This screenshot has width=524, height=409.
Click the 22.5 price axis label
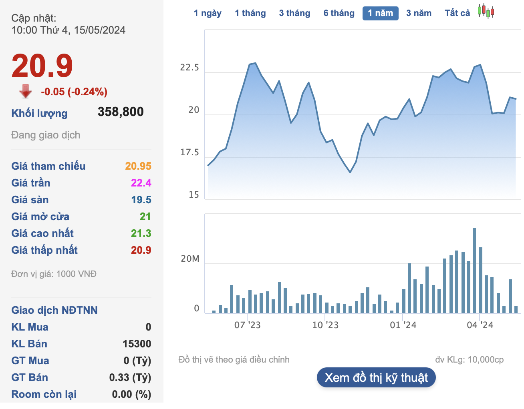[189, 67]
